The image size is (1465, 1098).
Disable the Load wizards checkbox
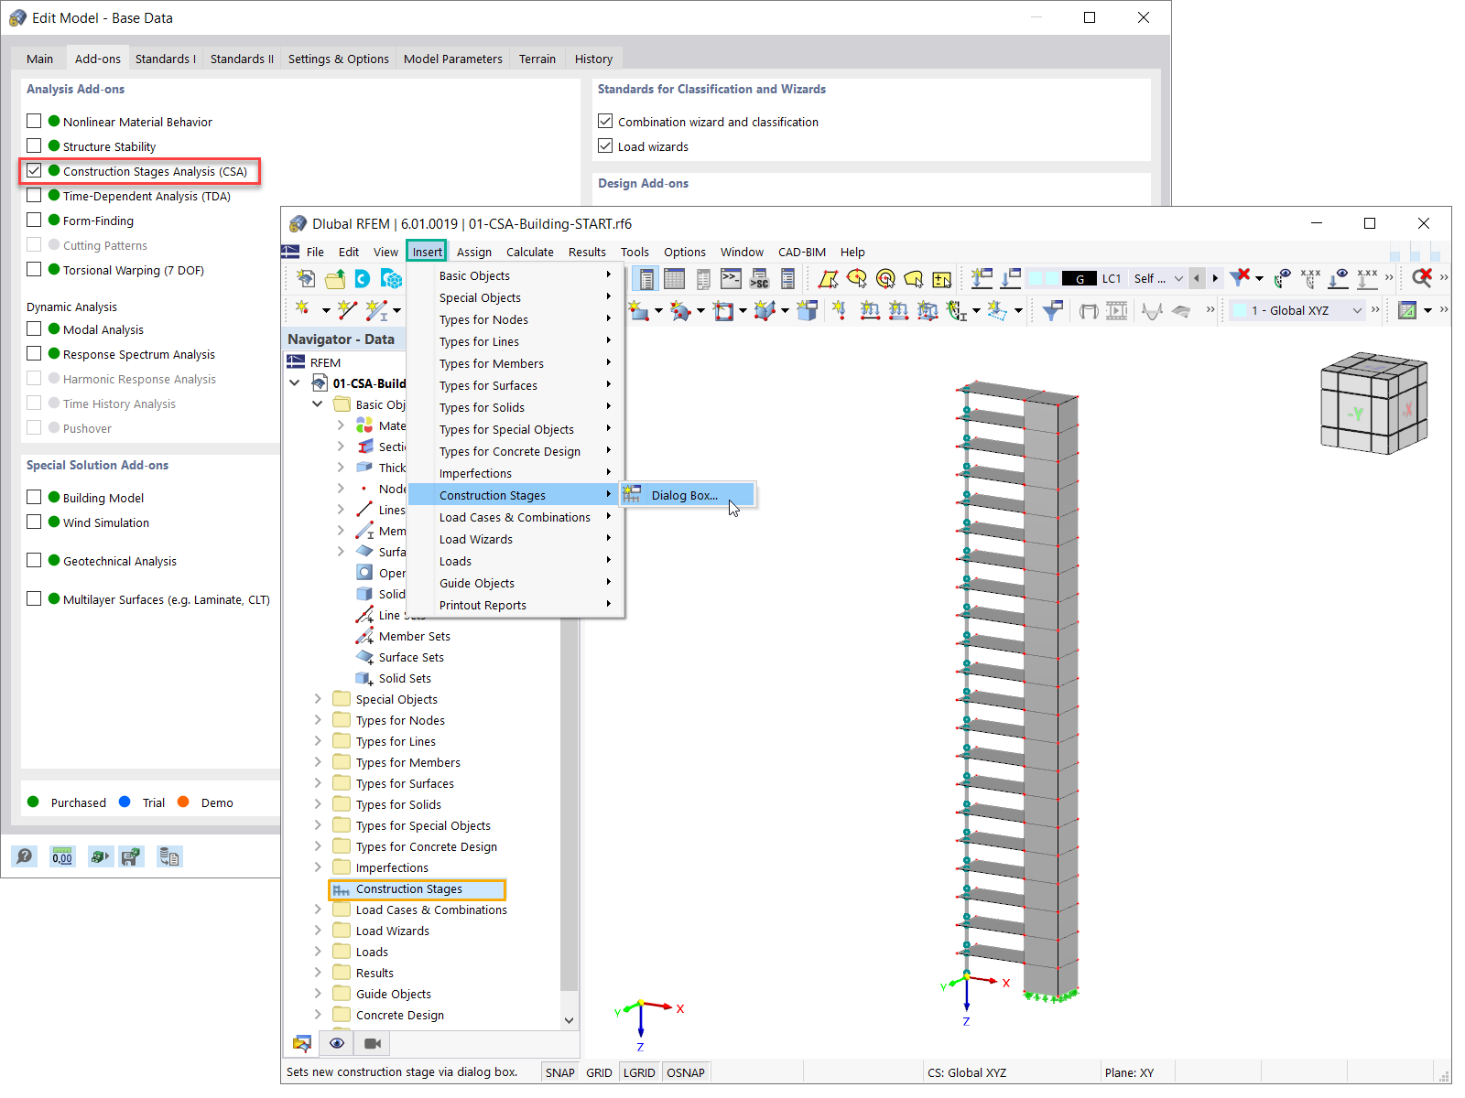tap(605, 145)
